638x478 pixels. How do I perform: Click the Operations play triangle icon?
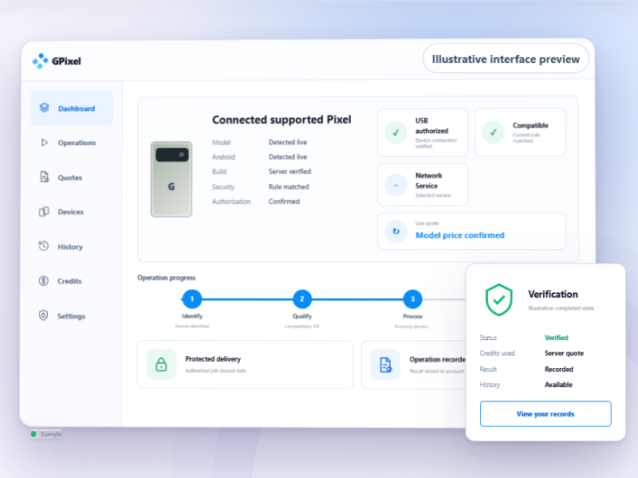[45, 143]
